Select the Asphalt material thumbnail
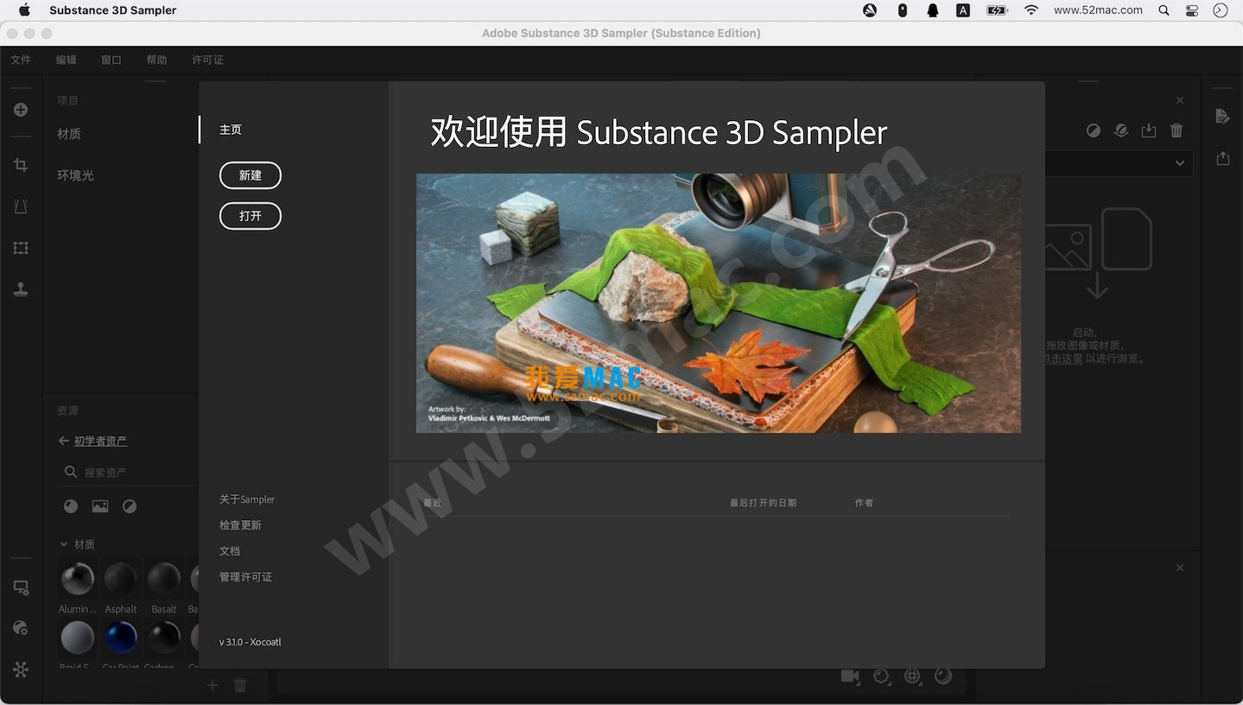Image resolution: width=1243 pixels, height=705 pixels. [121, 579]
